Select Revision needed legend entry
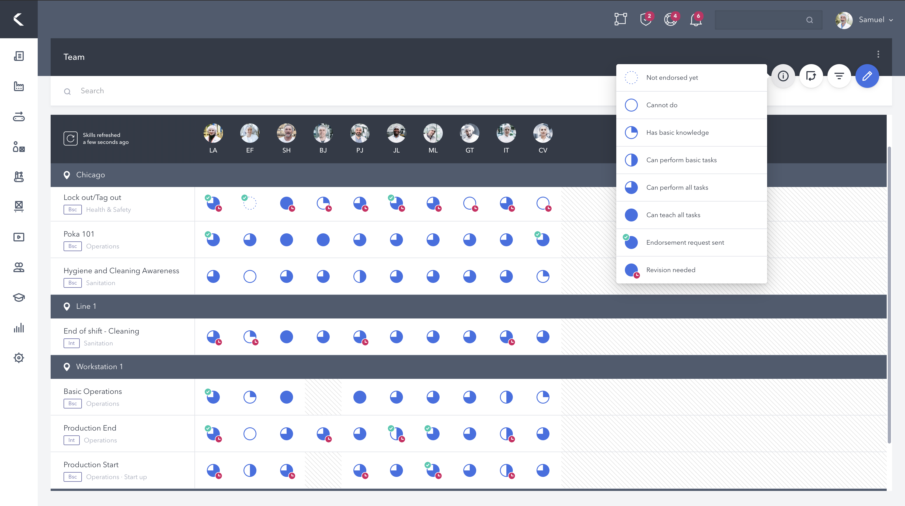The height and width of the screenshot is (506, 905). click(x=691, y=270)
